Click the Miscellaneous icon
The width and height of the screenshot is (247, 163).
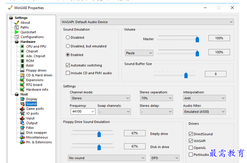(22, 137)
